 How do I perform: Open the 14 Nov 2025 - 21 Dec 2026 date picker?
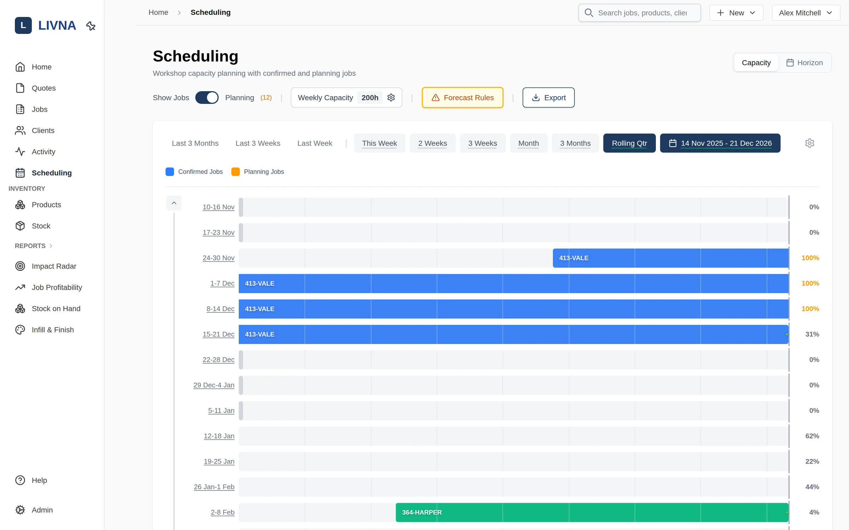[720, 143]
